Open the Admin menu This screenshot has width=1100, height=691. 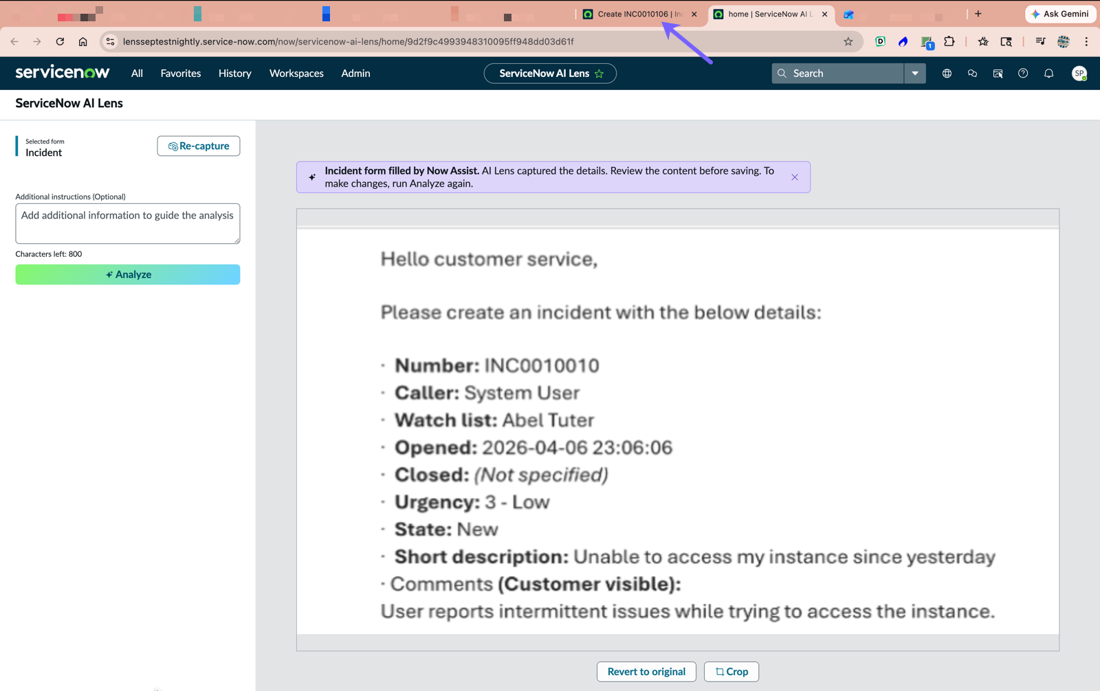[x=355, y=73]
